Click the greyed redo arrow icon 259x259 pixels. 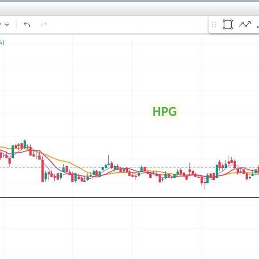[44, 25]
